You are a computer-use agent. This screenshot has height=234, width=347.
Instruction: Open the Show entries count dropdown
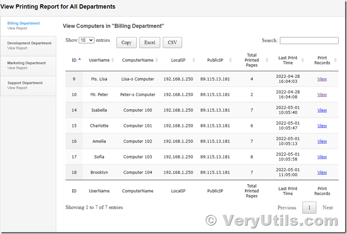click(87, 40)
